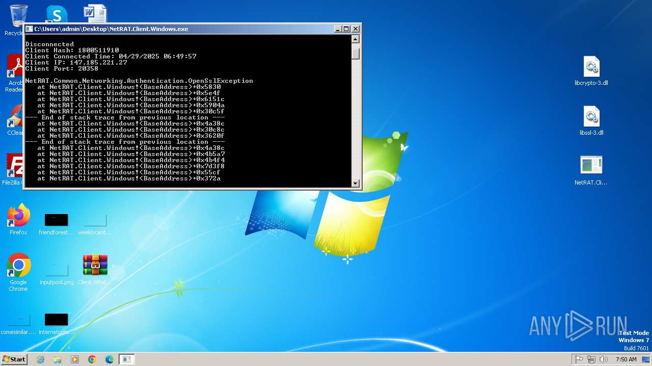Click the stack trace line ending +0x5e4f
This screenshot has height=366, width=652.
click(x=129, y=93)
